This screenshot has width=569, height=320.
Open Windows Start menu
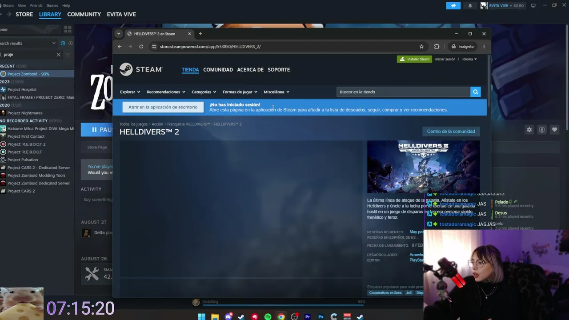point(201,317)
